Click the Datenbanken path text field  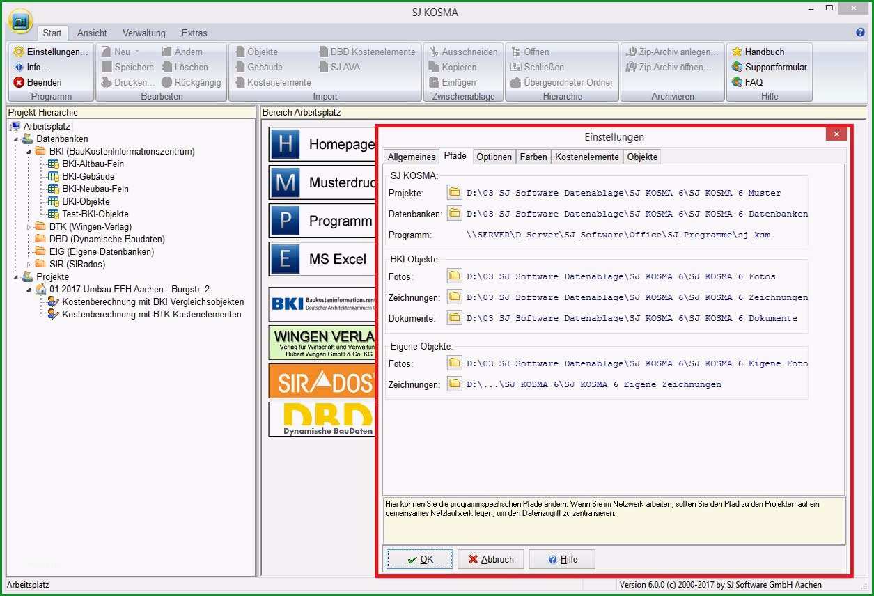click(636, 214)
